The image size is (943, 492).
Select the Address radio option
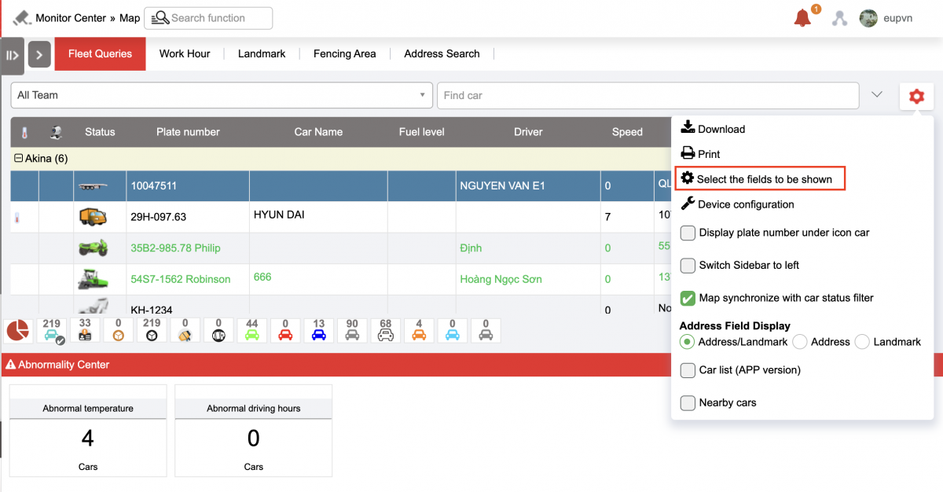pos(800,342)
